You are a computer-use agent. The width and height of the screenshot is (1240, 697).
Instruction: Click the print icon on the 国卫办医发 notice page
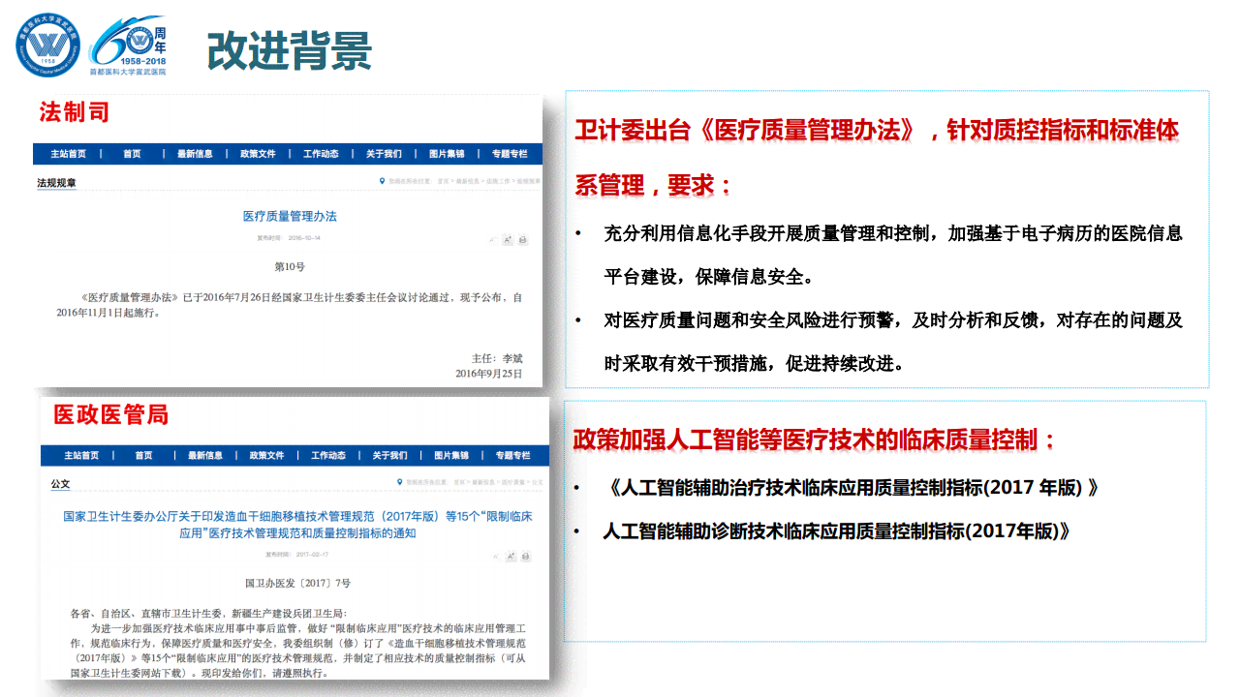[x=525, y=557]
